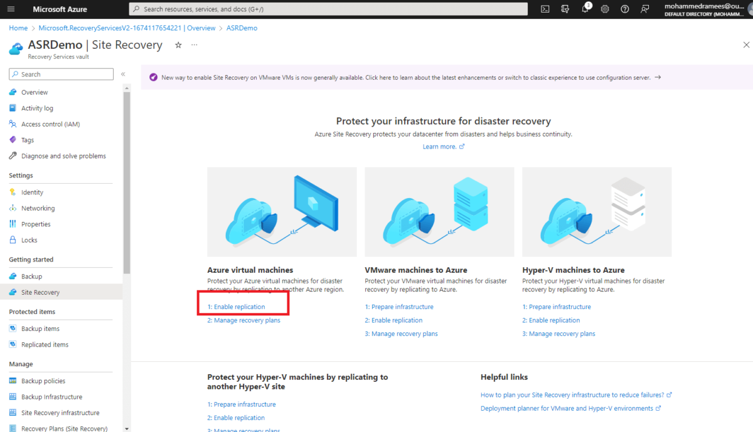This screenshot has height=432, width=753.
Task: Navigate to Home in breadcrumb
Action: point(18,28)
